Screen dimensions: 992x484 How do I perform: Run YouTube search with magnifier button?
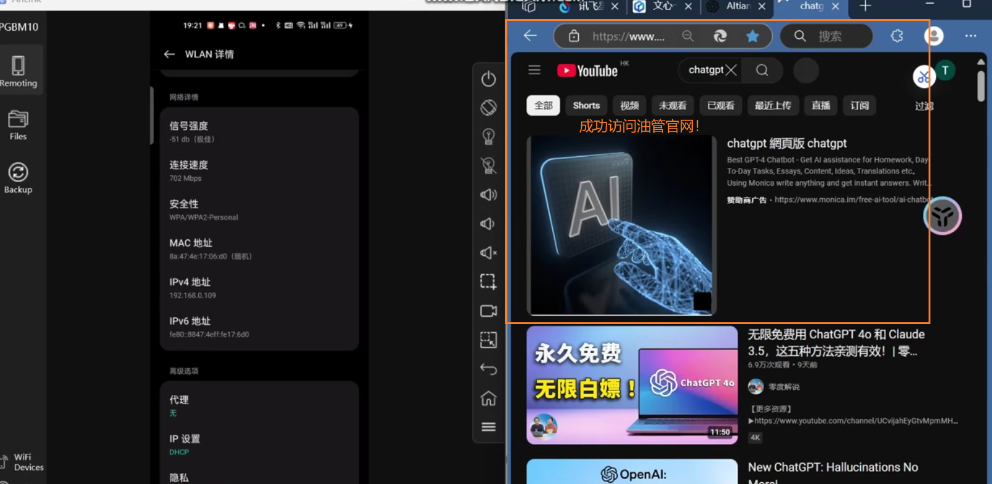point(762,70)
